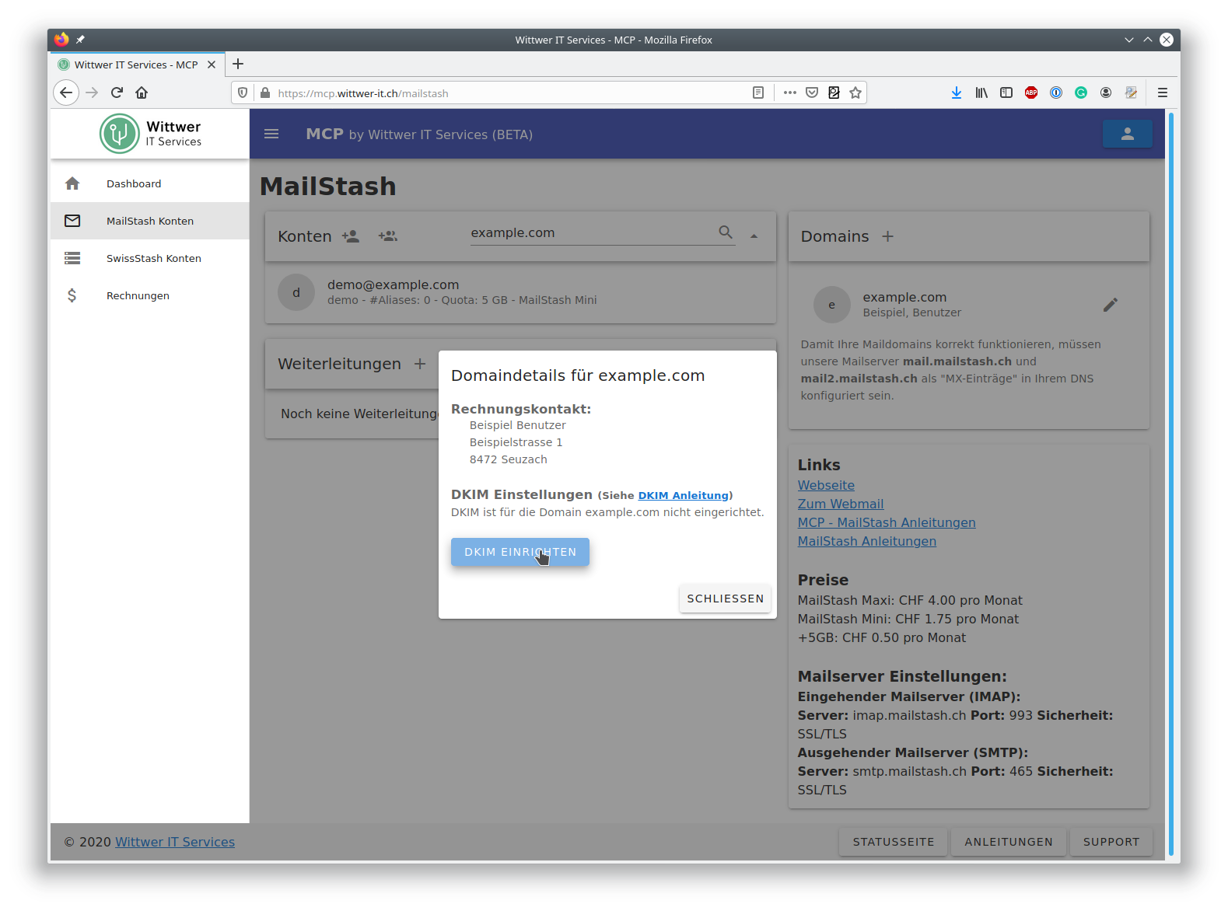1228x911 pixels.
Task: Open the SUPPORT footer button
Action: (x=1111, y=842)
